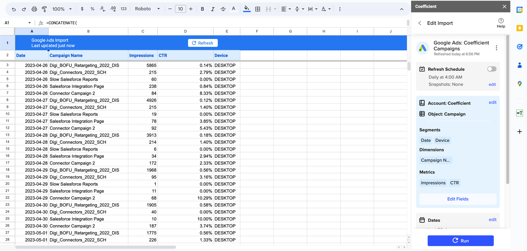Edit the Account: Coefficient setting
Image resolution: width=527 pixels, height=251 pixels.
[x=492, y=102]
